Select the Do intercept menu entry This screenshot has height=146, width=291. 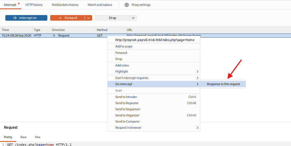(x=154, y=84)
